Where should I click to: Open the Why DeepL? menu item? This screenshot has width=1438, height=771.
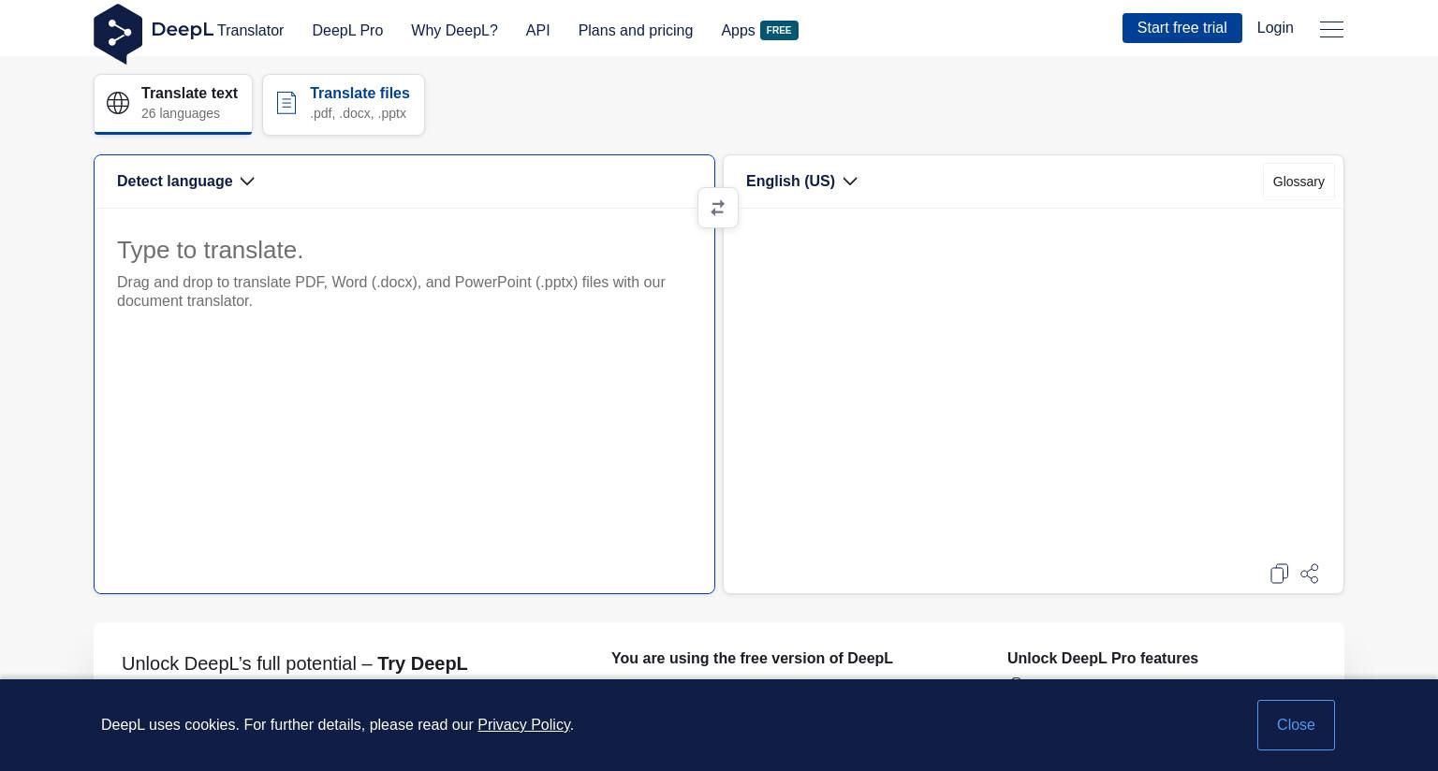[454, 30]
